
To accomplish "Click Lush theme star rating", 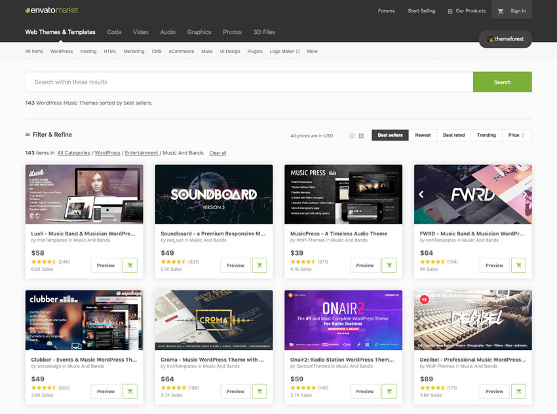I will coord(44,262).
